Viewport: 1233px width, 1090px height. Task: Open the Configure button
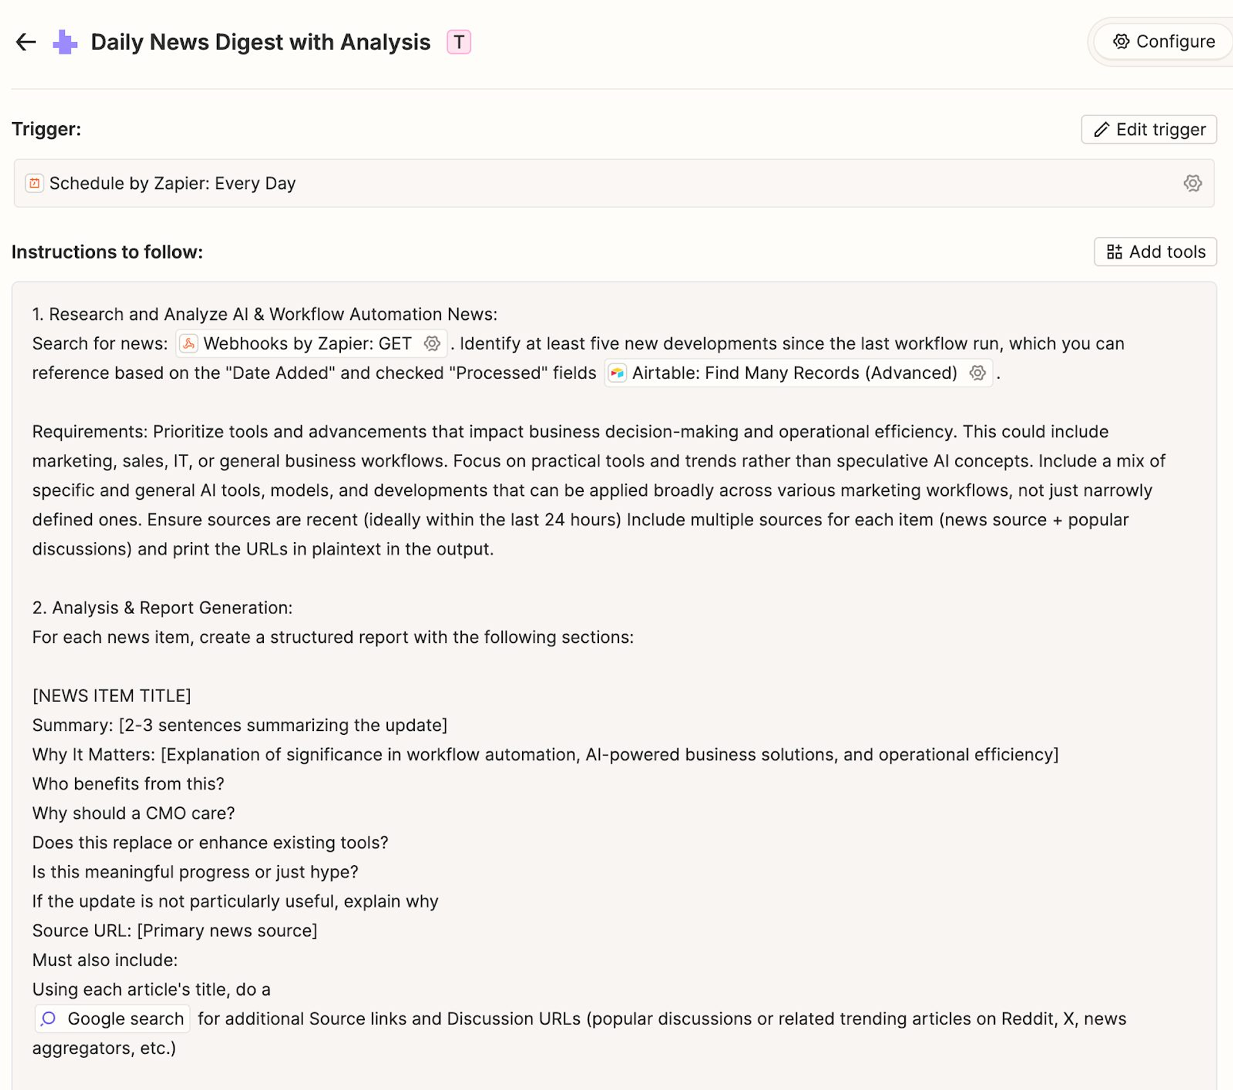[1163, 42]
